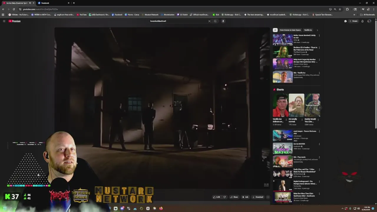Switch to the Facebook browser tab

53,3
